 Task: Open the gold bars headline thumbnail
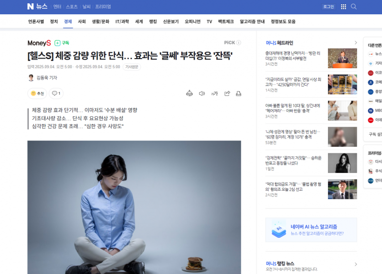click(342, 84)
